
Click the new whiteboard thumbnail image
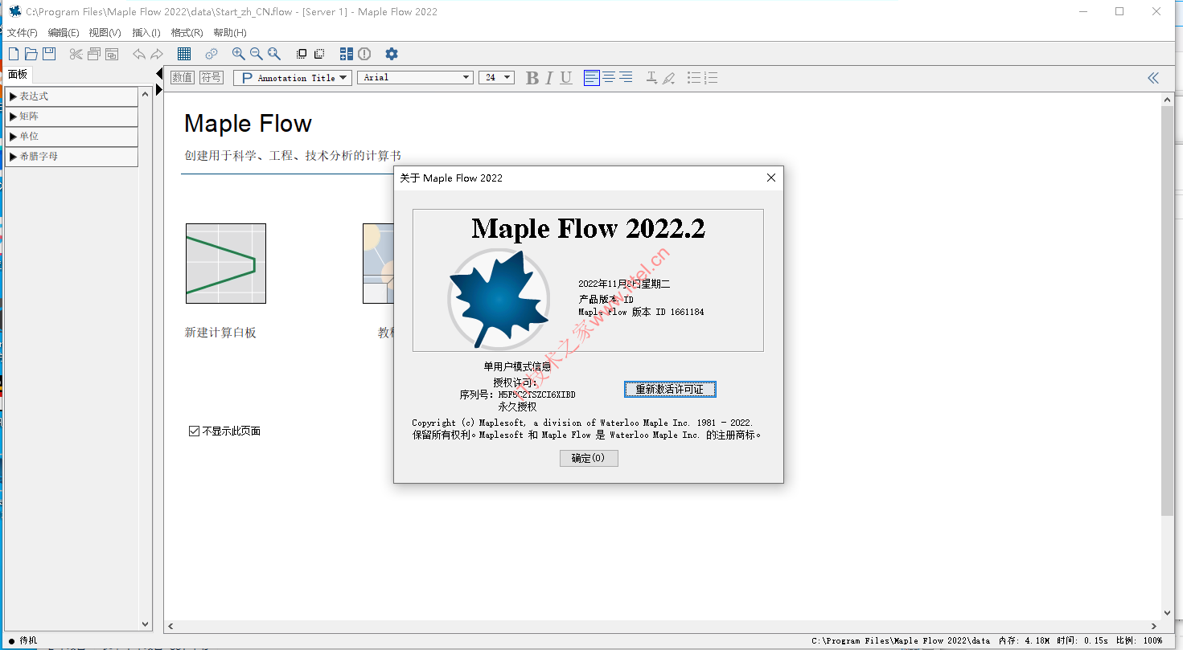coord(226,264)
